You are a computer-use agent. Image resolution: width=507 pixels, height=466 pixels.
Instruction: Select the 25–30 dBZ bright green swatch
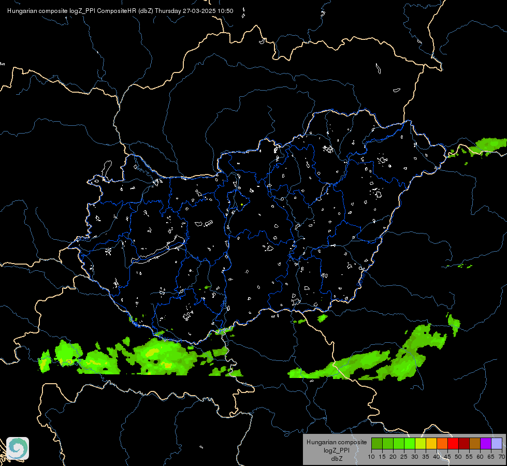coord(410,443)
